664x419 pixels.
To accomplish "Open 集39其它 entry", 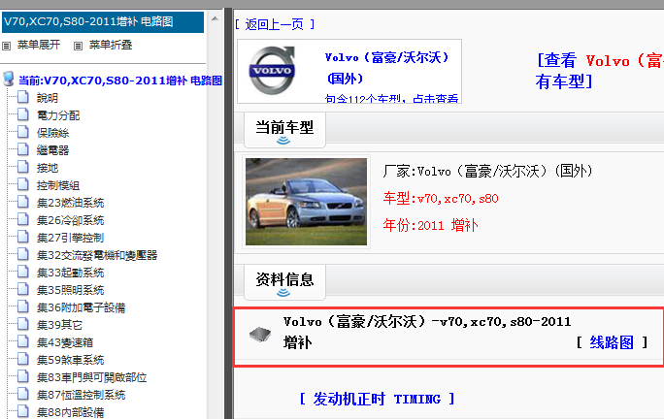I will coord(59,325).
